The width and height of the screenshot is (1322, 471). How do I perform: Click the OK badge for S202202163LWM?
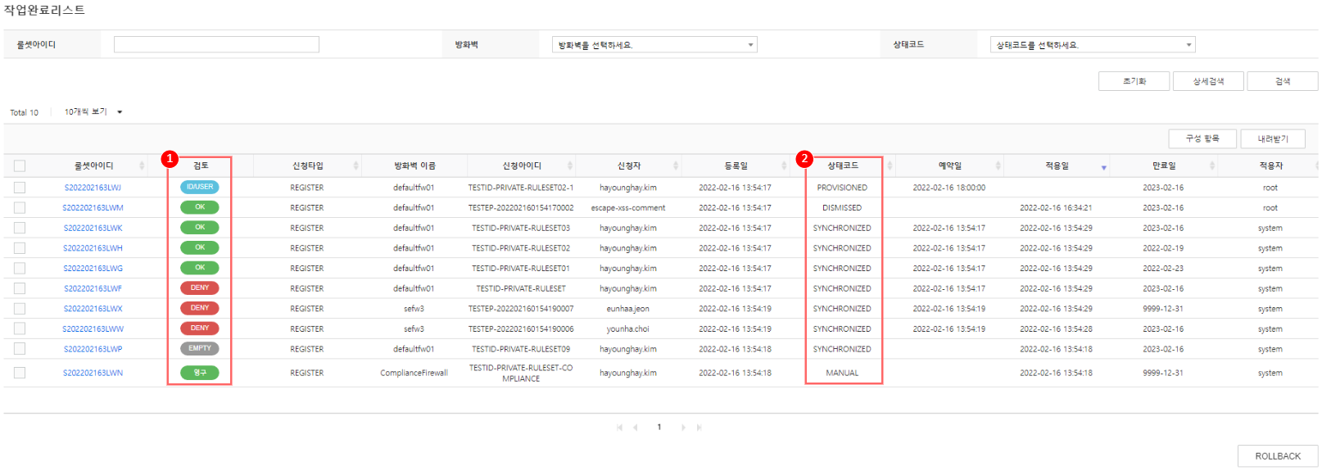[200, 207]
